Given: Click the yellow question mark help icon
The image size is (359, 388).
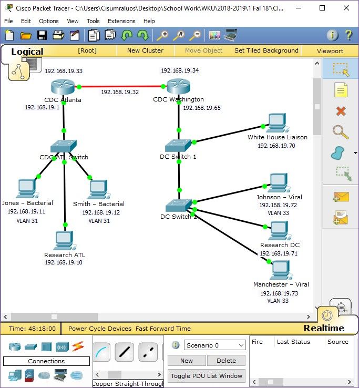Looking at the screenshot, I should pyautogui.click(x=349, y=35).
